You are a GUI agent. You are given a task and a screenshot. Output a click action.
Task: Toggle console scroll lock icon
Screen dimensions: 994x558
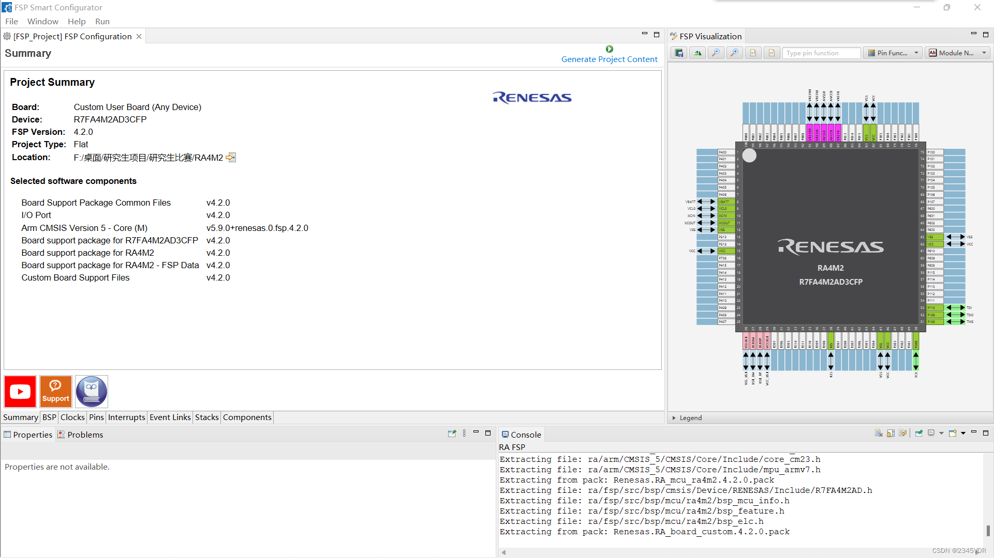[x=891, y=433]
